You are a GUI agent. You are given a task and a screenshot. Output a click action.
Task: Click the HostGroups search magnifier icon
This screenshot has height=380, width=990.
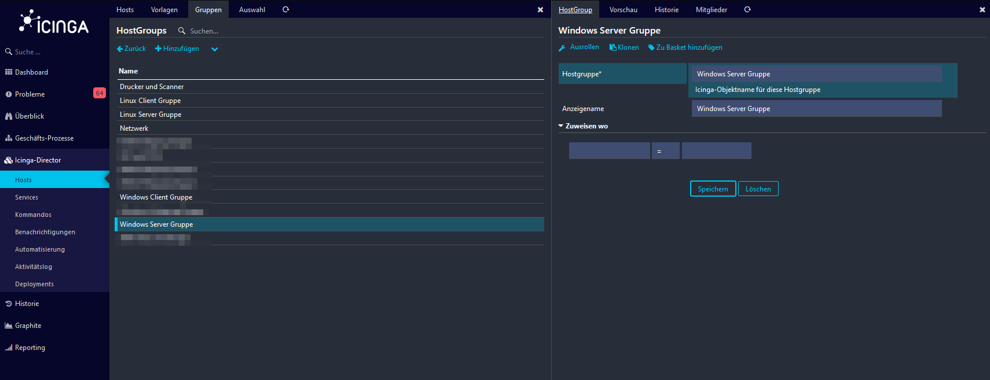point(182,31)
